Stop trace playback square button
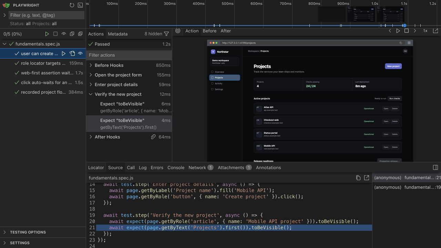Screen dimensions: 441x248 [x=407, y=31]
